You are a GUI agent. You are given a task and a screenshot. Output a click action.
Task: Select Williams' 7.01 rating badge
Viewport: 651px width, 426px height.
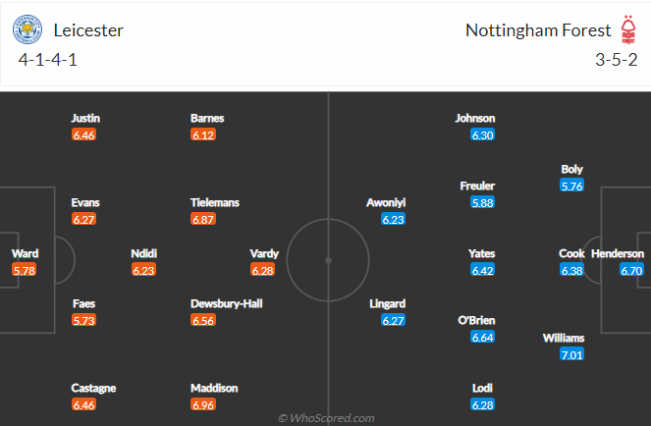point(571,354)
